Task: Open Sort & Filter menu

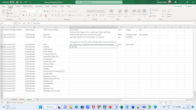Action: click(x=164, y=13)
